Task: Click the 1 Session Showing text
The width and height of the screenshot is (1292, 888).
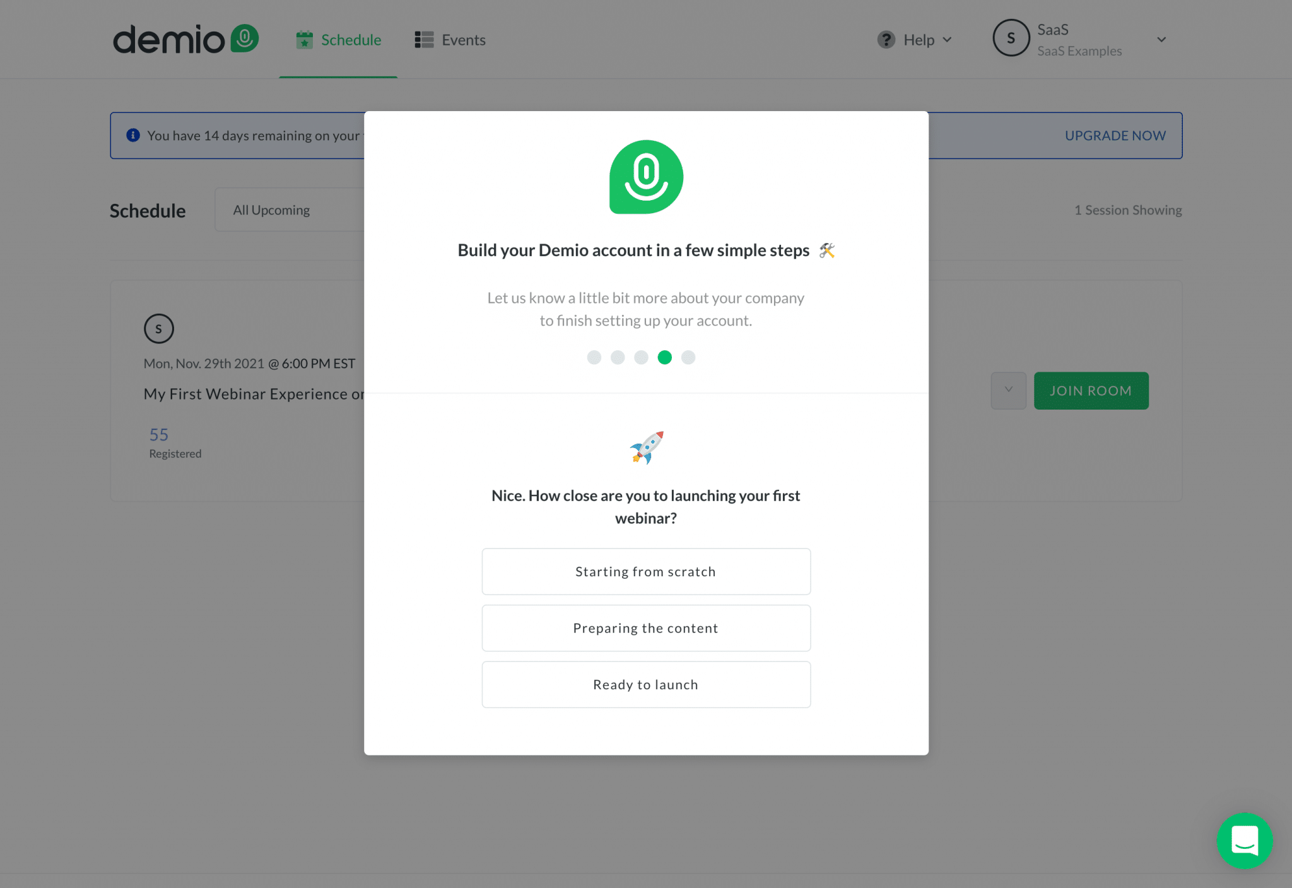Action: tap(1128, 210)
